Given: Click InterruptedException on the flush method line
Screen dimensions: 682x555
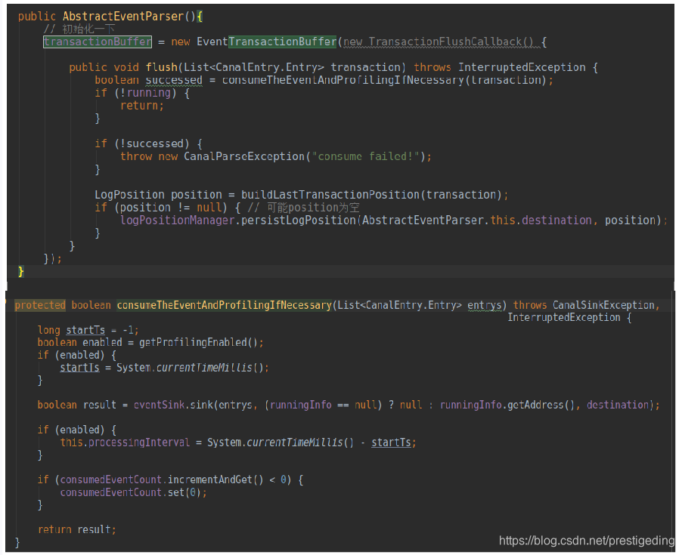Looking at the screenshot, I should click(522, 67).
